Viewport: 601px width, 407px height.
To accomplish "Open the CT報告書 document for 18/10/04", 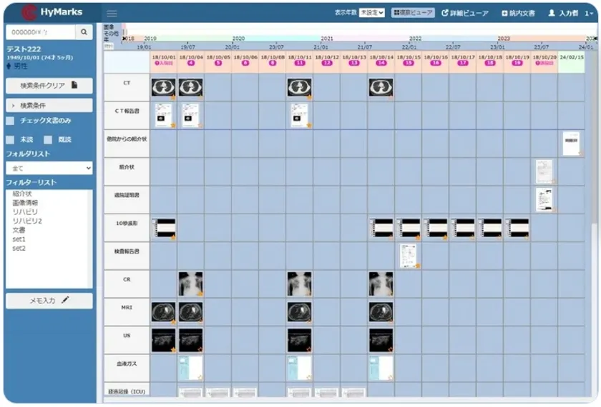I will (x=189, y=115).
